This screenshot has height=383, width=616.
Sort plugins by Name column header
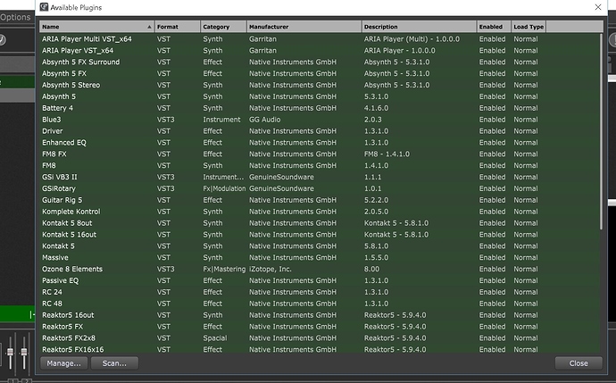(96, 27)
